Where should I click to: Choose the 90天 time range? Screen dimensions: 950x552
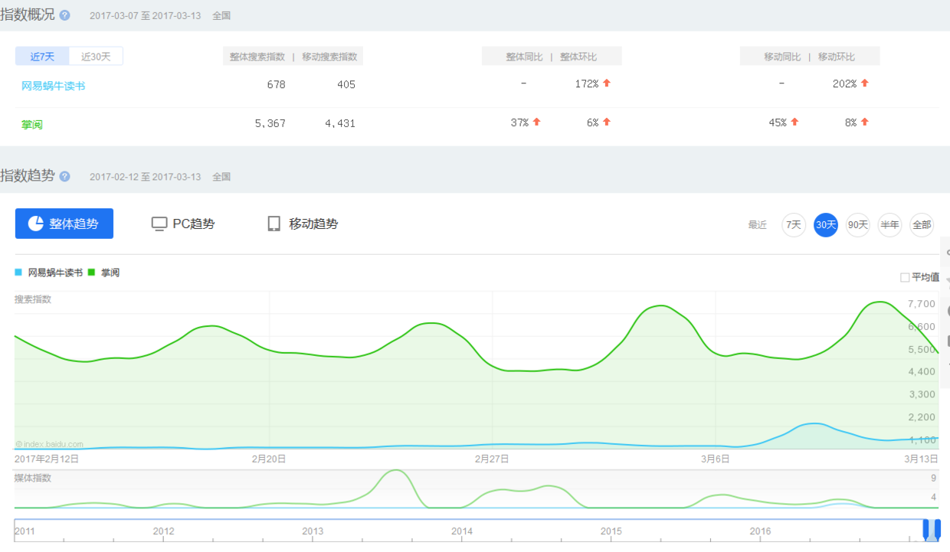tap(858, 225)
